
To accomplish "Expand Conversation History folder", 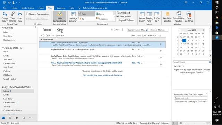I will (x=2, y=110).
